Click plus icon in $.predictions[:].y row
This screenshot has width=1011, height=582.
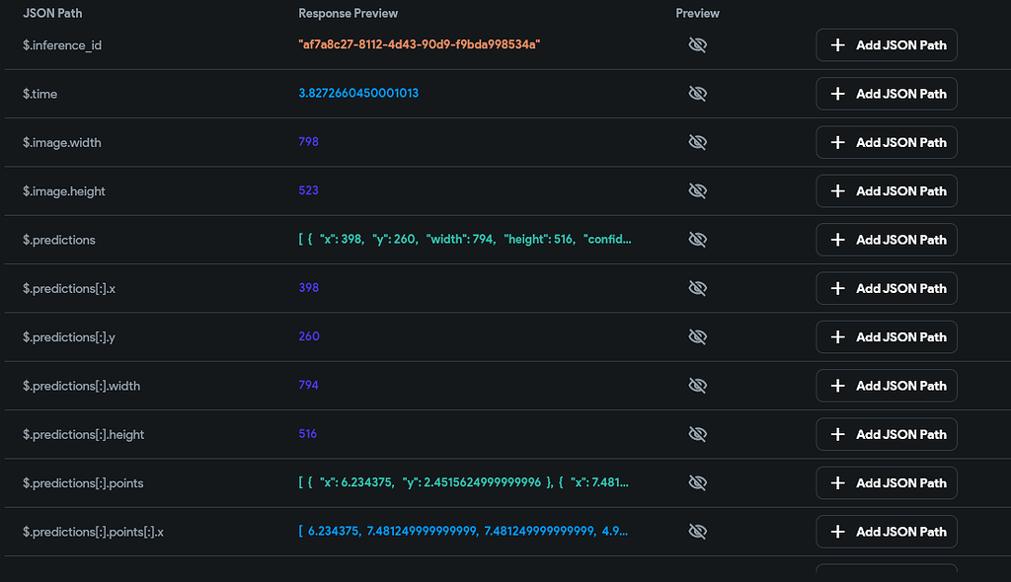pyautogui.click(x=837, y=337)
